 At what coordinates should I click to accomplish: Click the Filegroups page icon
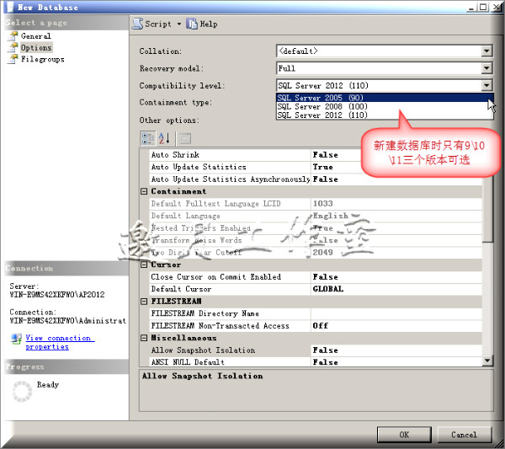(13, 59)
